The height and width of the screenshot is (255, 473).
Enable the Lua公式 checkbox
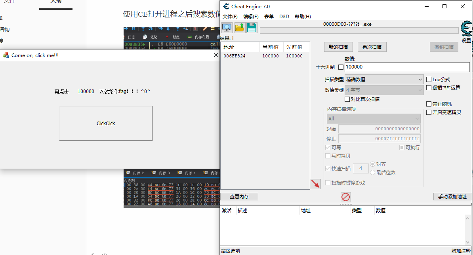pyautogui.click(x=429, y=80)
